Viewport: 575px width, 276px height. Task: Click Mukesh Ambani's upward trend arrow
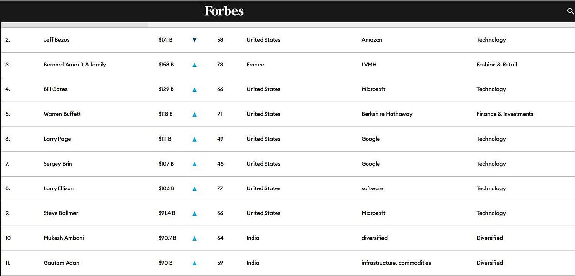[195, 238]
